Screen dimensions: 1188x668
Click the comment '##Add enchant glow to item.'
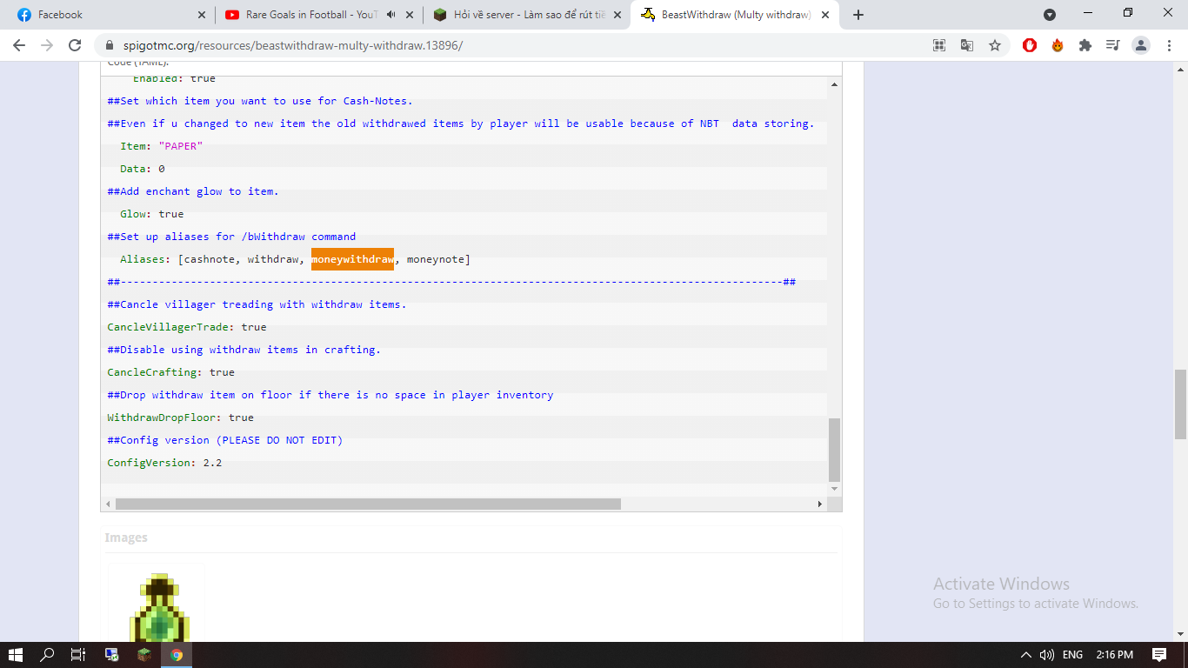pos(193,191)
